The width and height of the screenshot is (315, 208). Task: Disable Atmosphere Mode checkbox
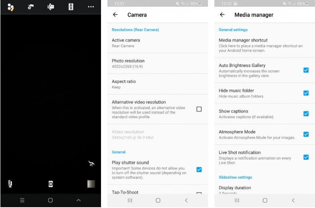coord(306,134)
